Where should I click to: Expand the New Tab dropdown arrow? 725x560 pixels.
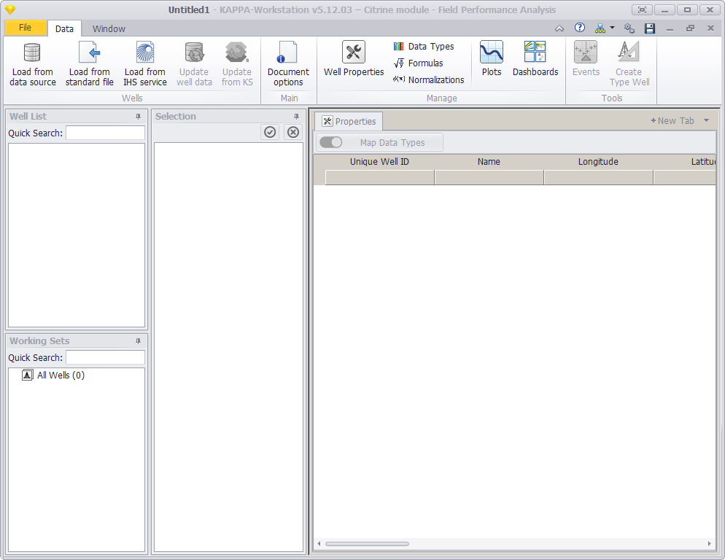click(x=706, y=120)
